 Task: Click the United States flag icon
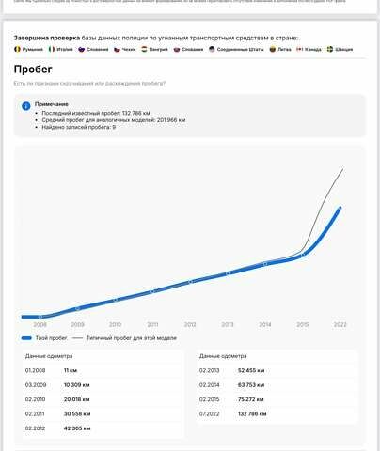212,49
